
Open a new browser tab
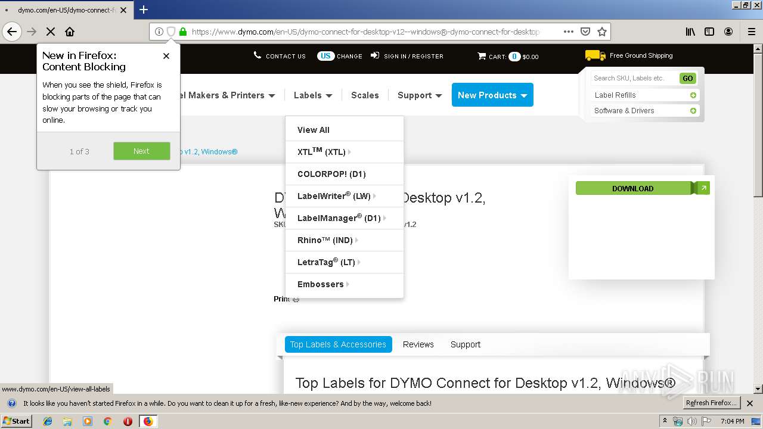coord(144,10)
